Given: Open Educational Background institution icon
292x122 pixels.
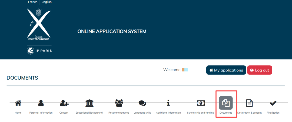Looking at the screenshot, I should (89, 103).
